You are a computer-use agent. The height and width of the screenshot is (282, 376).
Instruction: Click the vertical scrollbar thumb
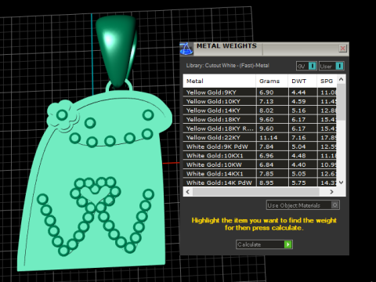[x=341, y=102]
